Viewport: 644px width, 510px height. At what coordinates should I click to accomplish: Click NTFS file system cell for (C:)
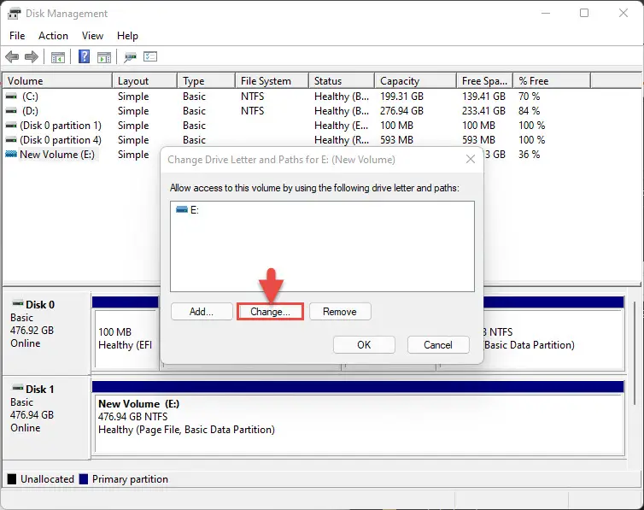pyautogui.click(x=252, y=97)
